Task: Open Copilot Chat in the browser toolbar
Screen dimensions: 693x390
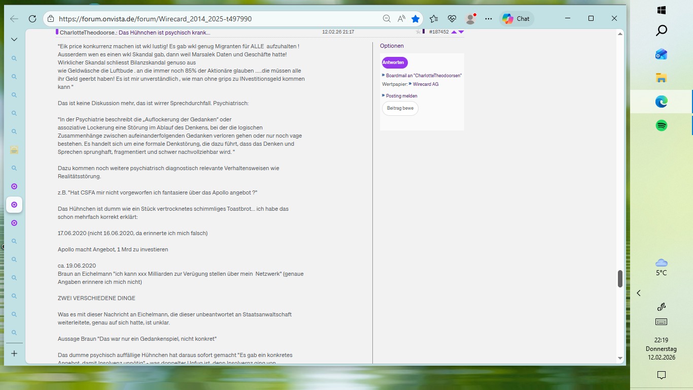Action: coord(516,18)
